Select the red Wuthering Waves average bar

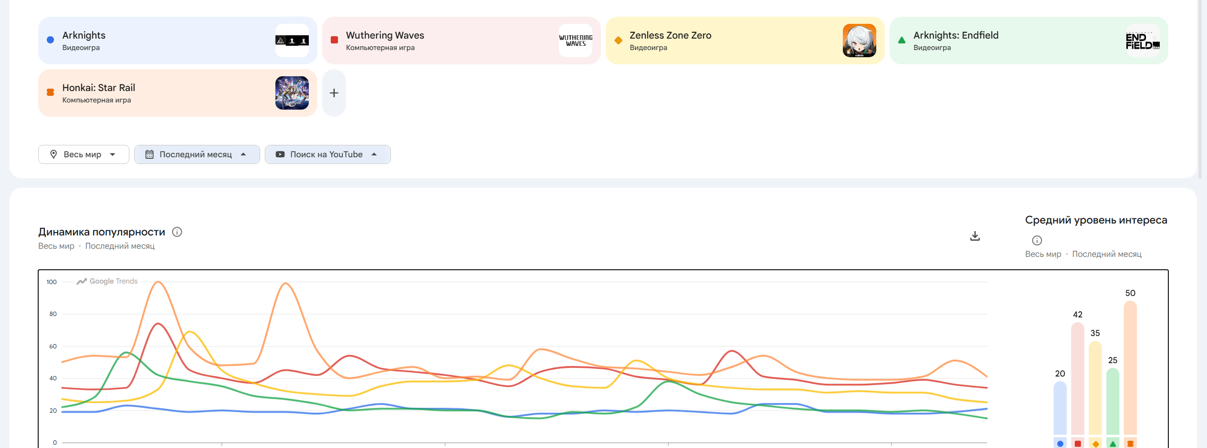click(1078, 378)
